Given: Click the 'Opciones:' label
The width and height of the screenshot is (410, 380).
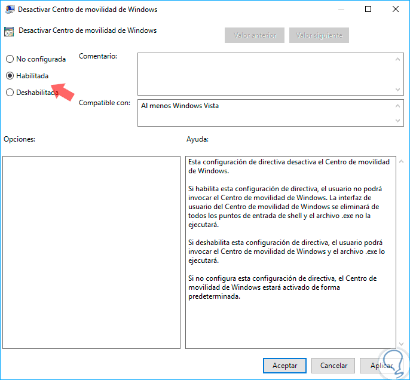Looking at the screenshot, I should click(19, 139).
